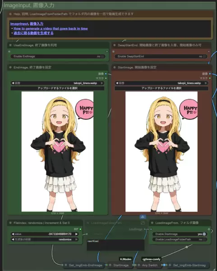
Task: Click the dimmed title dot of LoadImageFolderPath node
Action: 88,223
